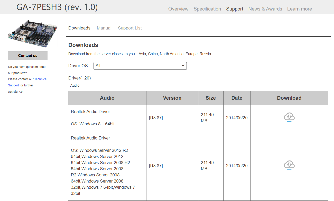
Task: Click the 'Download from the server closest' text
Action: click(140, 54)
